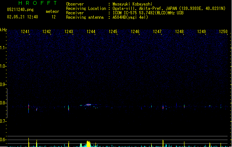The width and height of the screenshot is (232, 147).
Task: Click the meteor count 12
Action: (53, 17)
